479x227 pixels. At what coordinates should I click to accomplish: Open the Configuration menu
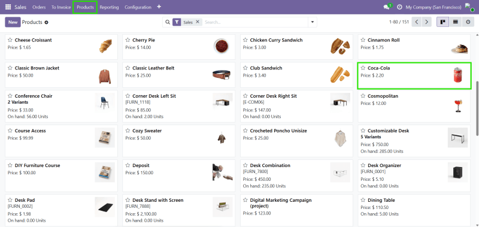(138, 7)
